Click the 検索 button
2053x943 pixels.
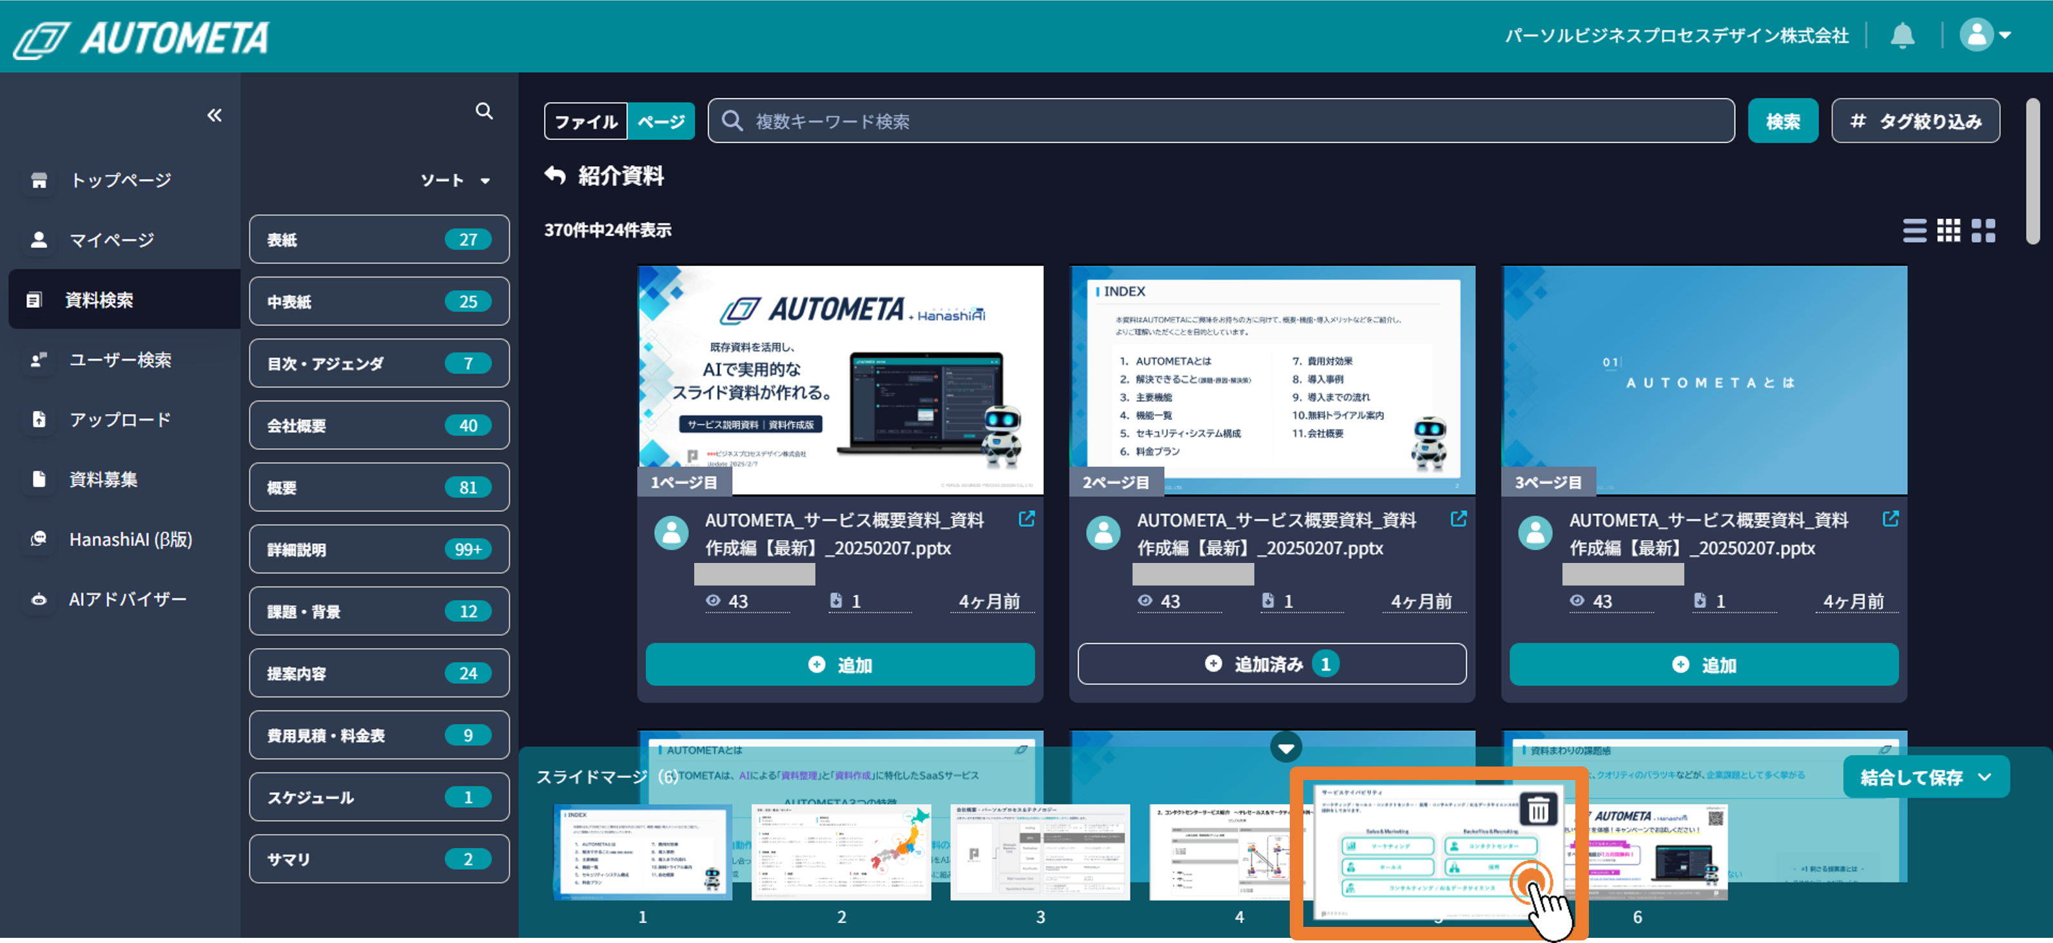pos(1783,121)
